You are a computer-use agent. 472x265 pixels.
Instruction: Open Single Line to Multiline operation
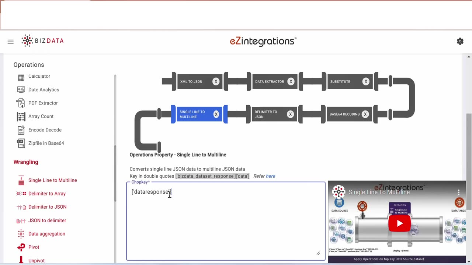(53, 180)
